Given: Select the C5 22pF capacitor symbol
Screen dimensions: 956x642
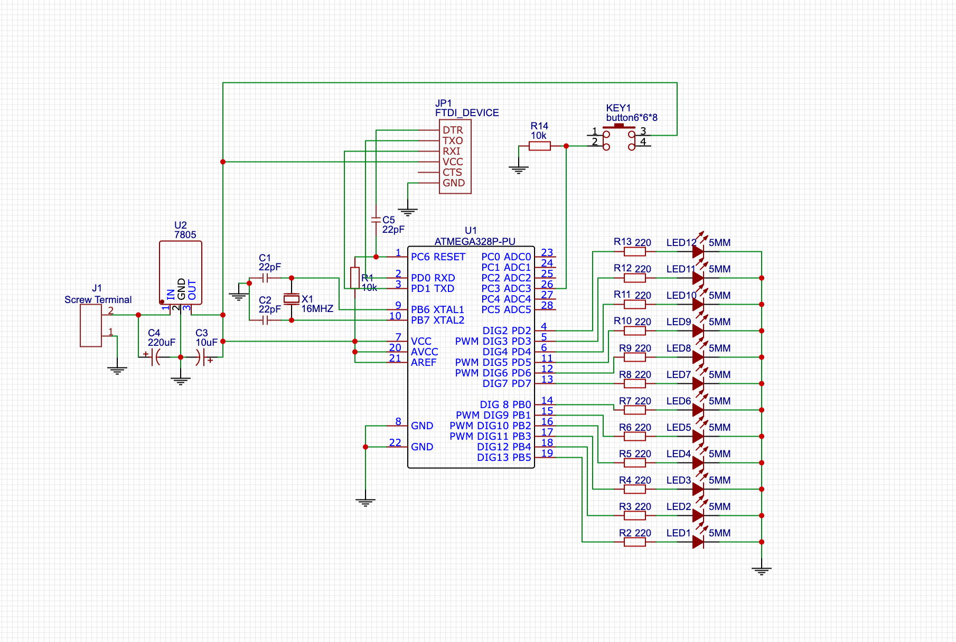Looking at the screenshot, I should coord(376,219).
